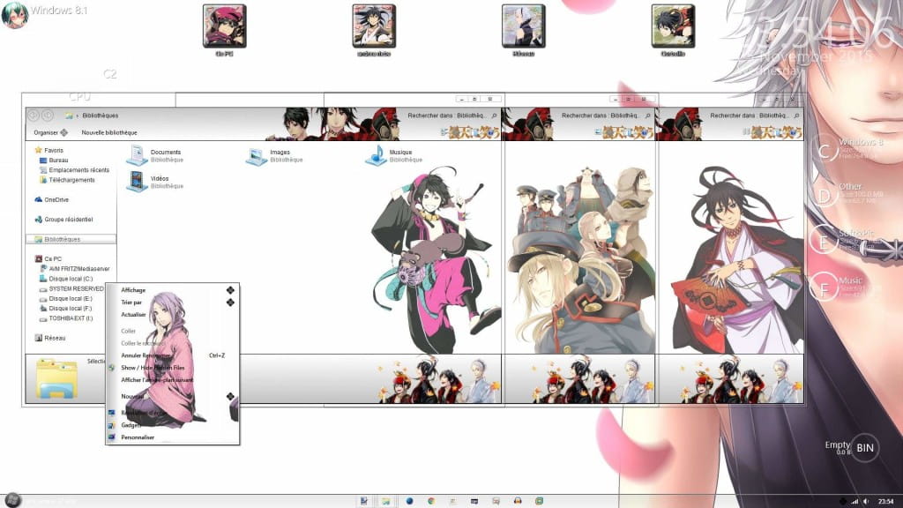Expand the Affichage submenu arrow
The width and height of the screenshot is (903, 508).
[x=230, y=289]
